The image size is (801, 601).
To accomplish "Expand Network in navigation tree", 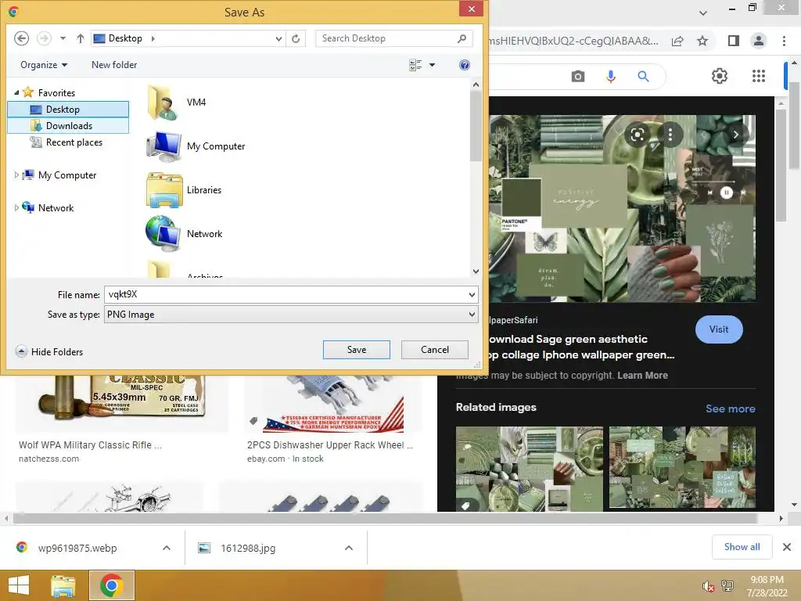I will coord(16,207).
